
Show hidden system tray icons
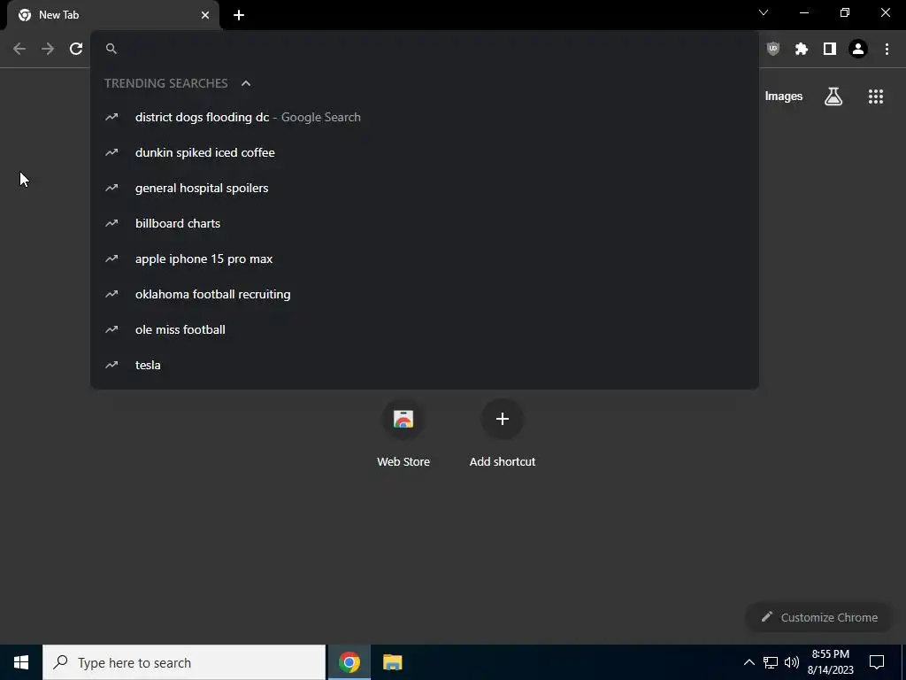click(749, 662)
